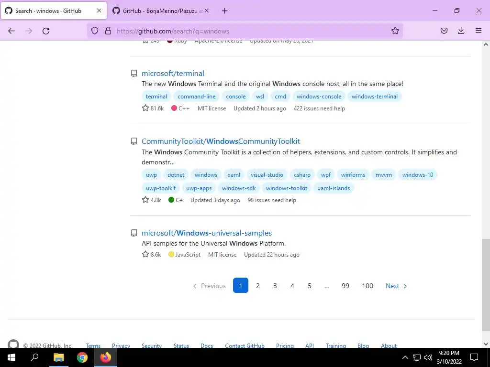Select the uwp topic tag
The image size is (490, 367).
click(x=151, y=175)
